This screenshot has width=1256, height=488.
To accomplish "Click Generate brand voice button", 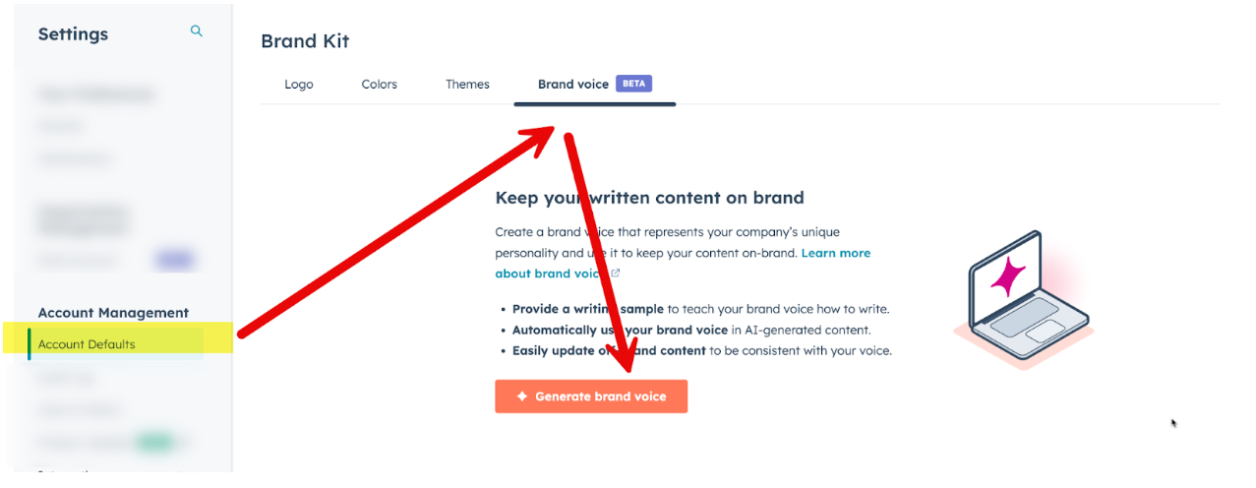I will tap(591, 396).
